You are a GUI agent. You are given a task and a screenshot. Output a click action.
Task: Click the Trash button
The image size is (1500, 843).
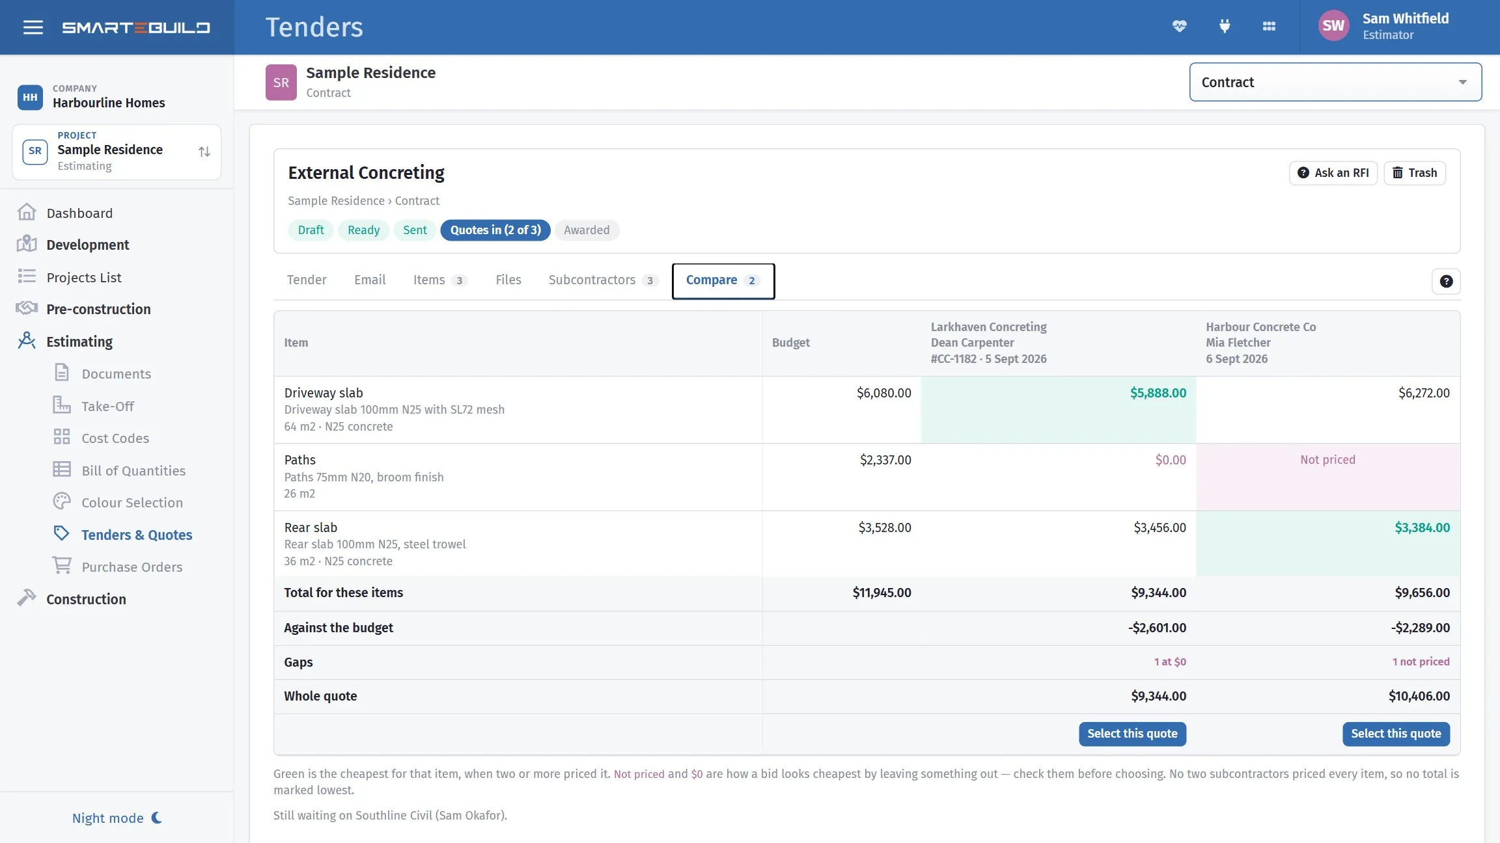click(1415, 173)
